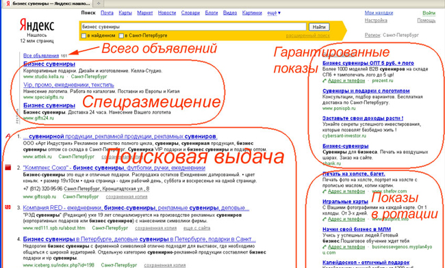The width and height of the screenshot is (445, 268).
Task: Open a new browser tab with plus
Action: [x=99, y=3]
